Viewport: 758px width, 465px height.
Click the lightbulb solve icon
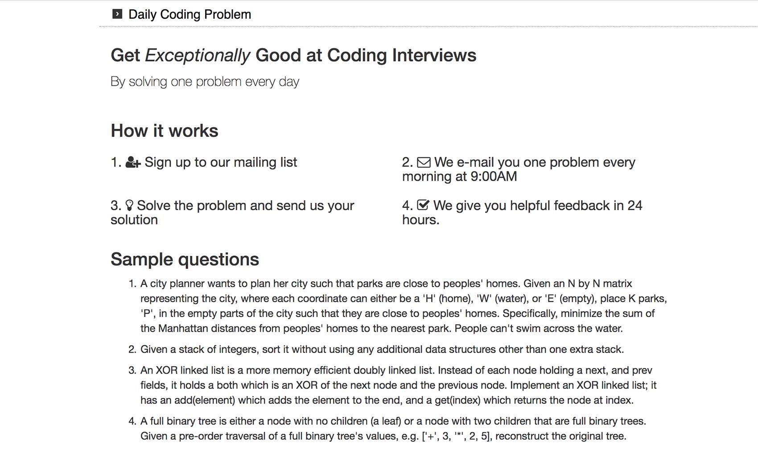pyautogui.click(x=129, y=206)
